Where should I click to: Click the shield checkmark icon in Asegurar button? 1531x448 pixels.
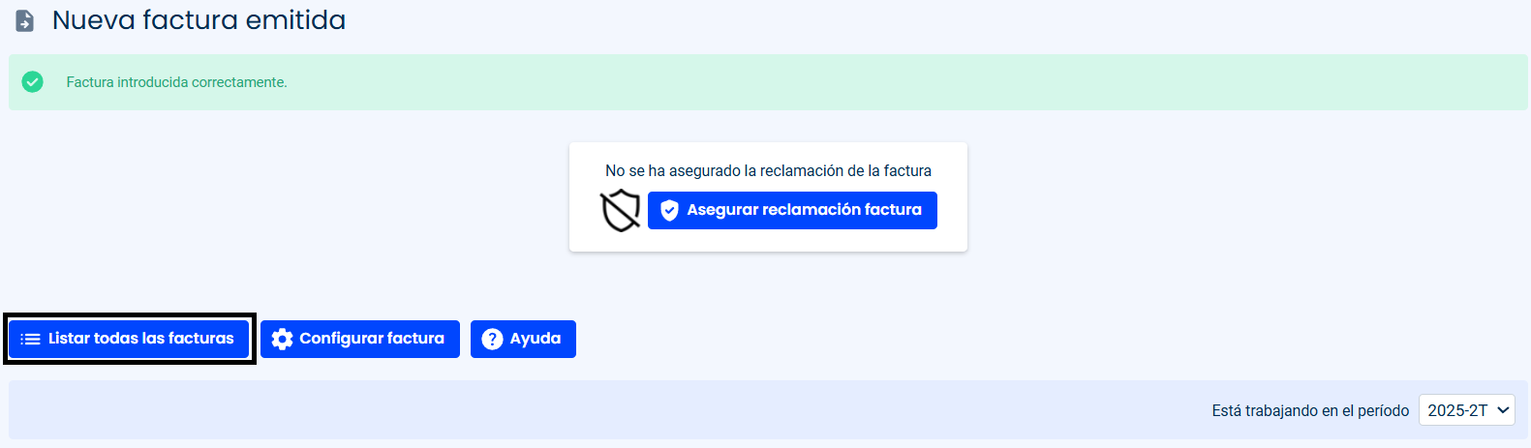pyautogui.click(x=669, y=210)
